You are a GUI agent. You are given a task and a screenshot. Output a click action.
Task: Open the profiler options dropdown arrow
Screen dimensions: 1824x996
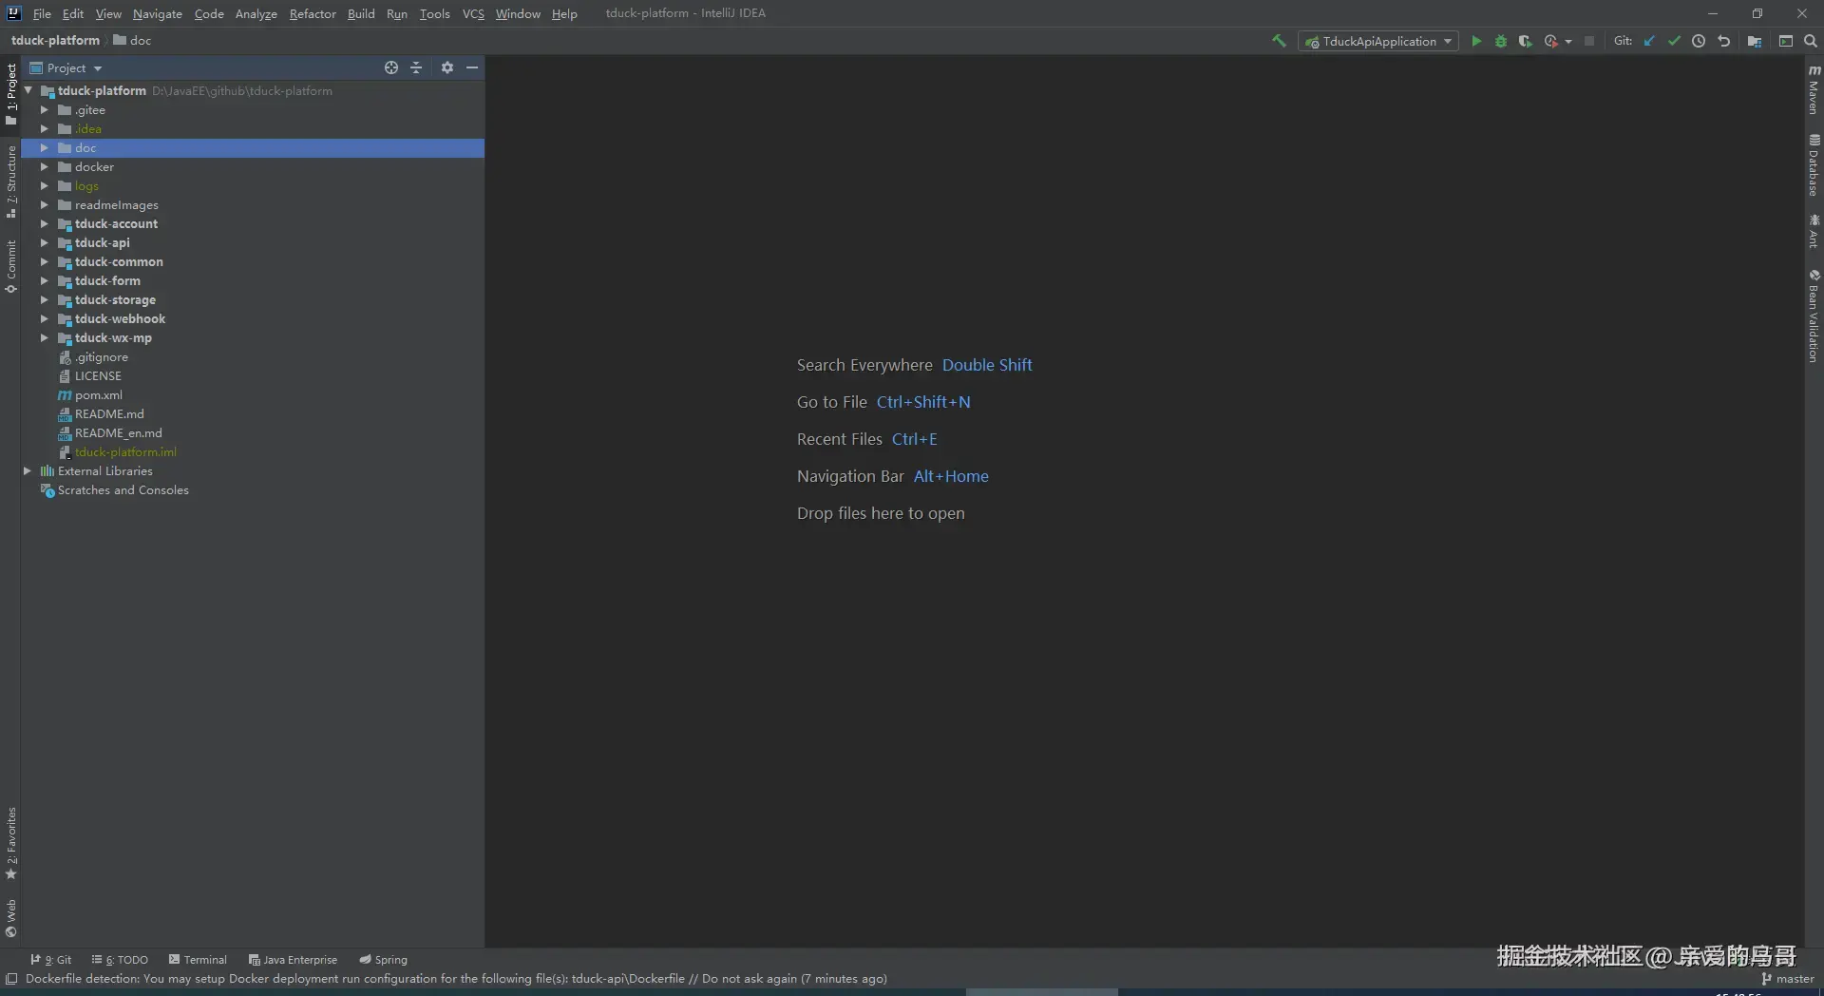click(1568, 42)
